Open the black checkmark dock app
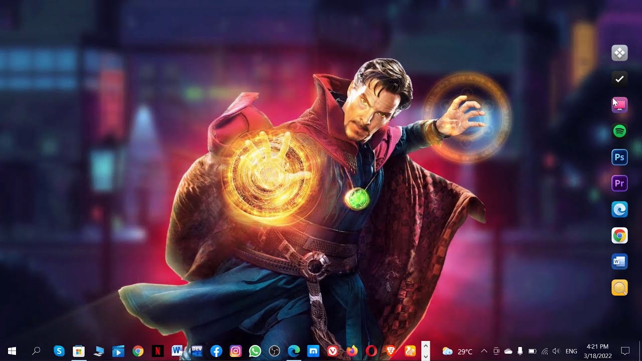The height and width of the screenshot is (361, 642). pyautogui.click(x=619, y=79)
